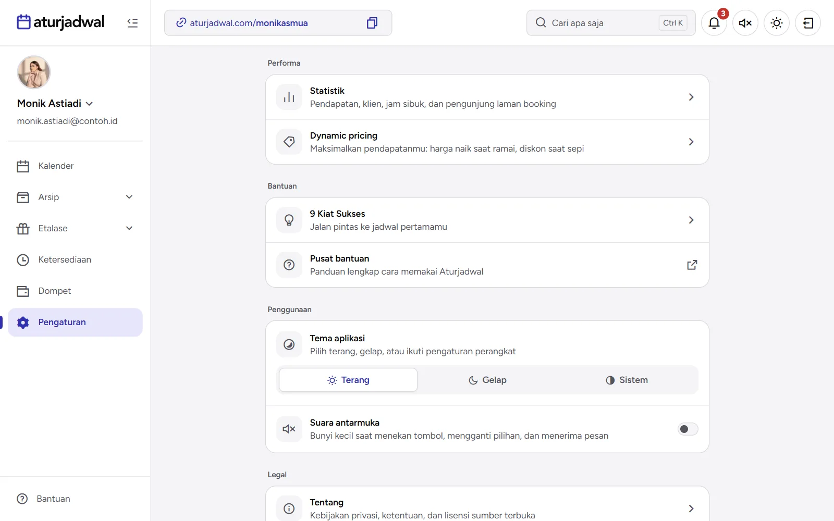Click the bar chart icon beside Statistik
This screenshot has height=521, width=834.
(289, 97)
